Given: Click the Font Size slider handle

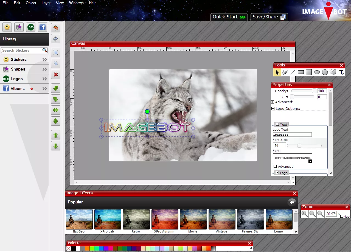Looking at the screenshot, I should click(x=299, y=146).
